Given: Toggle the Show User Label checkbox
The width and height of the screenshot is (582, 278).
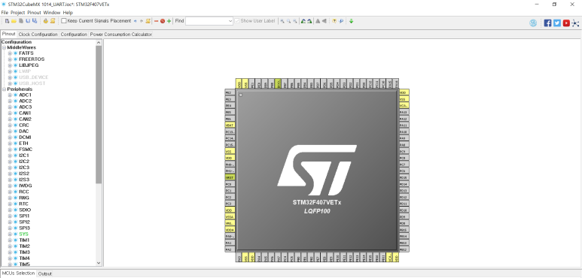Looking at the screenshot, I should tap(237, 21).
